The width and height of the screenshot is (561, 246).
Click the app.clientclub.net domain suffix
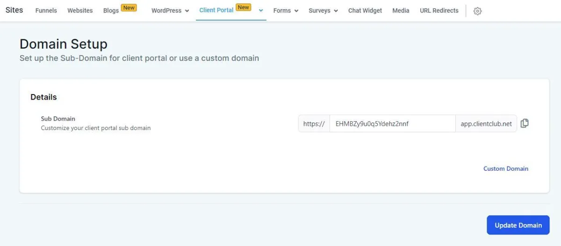point(486,124)
